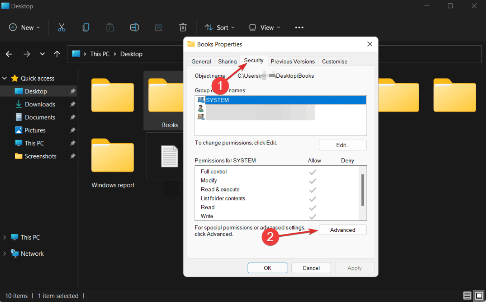Expand the Network tree node

point(4,253)
